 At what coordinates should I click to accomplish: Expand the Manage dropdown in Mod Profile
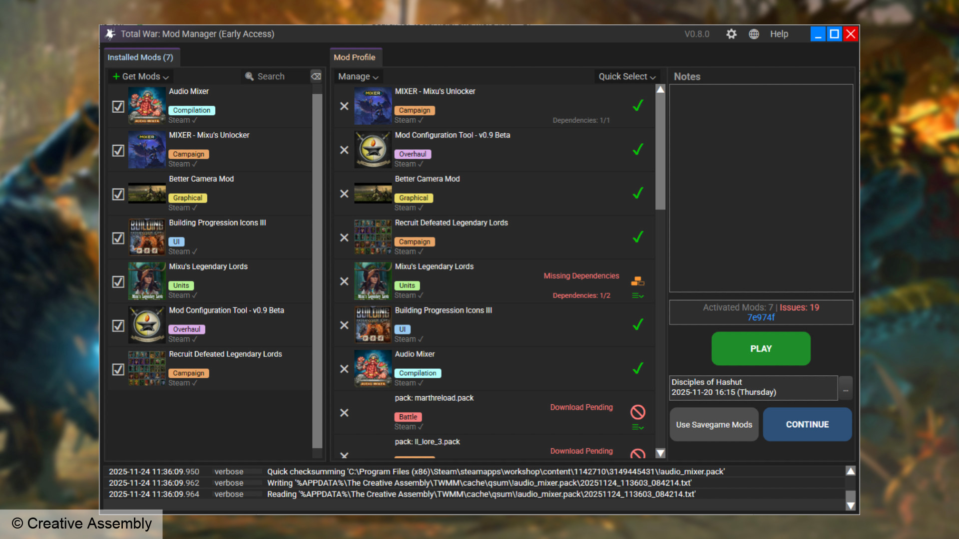point(358,76)
